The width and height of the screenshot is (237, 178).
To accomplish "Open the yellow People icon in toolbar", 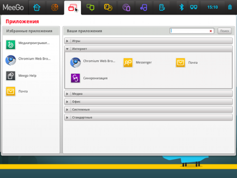I will point(108,7).
